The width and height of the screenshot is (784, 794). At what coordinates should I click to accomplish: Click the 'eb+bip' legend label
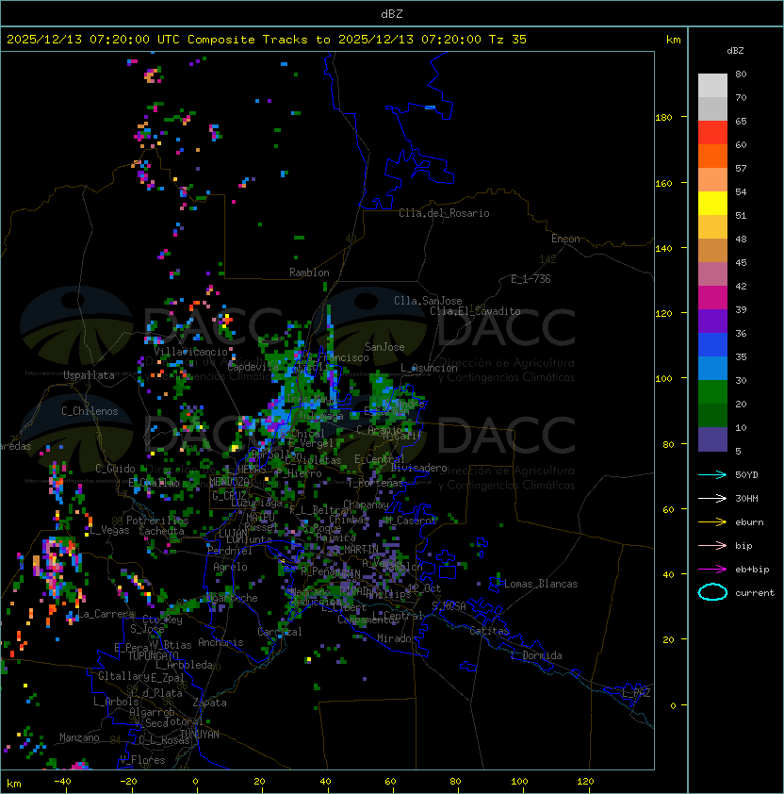coord(752,570)
